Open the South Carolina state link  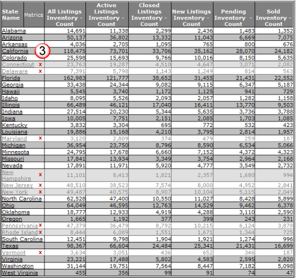tap(22, 239)
